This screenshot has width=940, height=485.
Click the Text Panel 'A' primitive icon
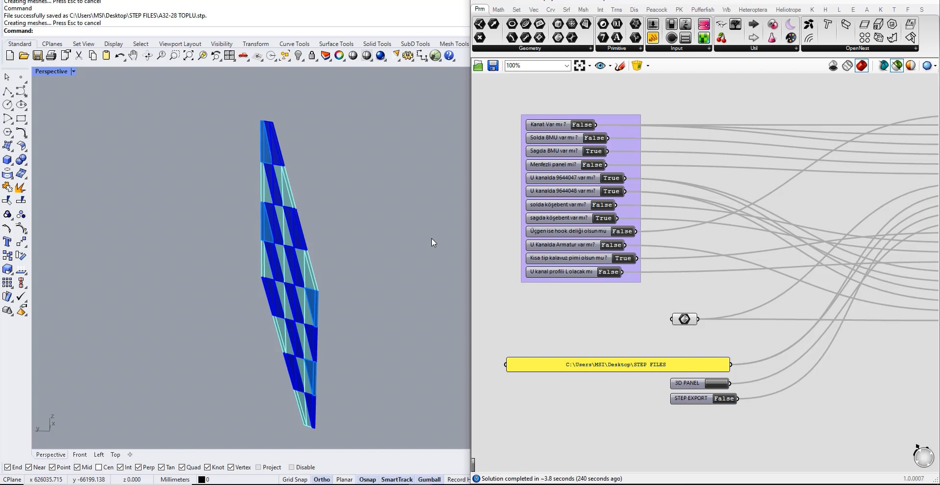(x=617, y=38)
